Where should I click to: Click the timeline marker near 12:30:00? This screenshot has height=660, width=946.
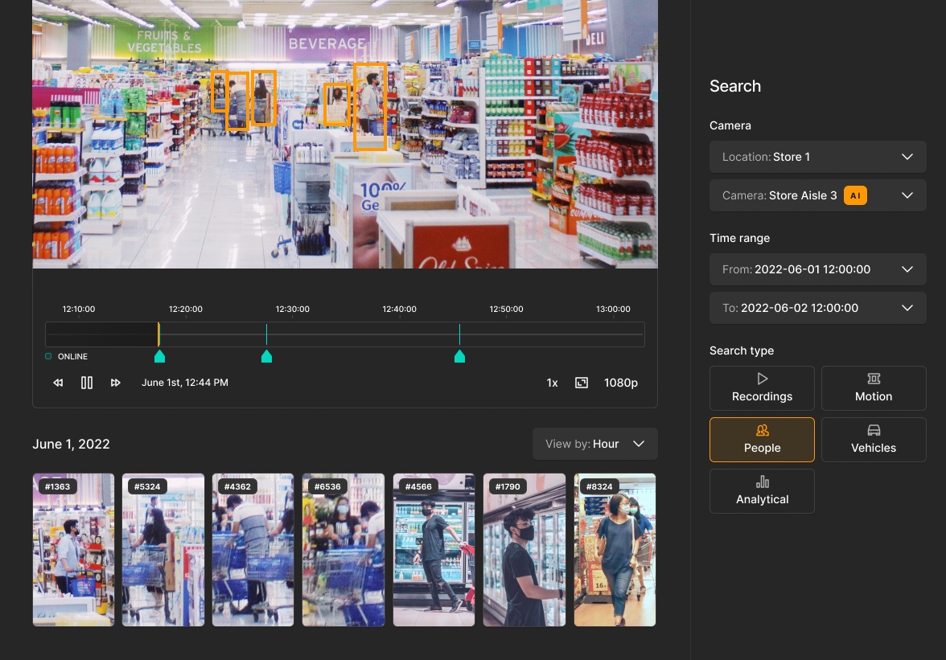coord(266,356)
